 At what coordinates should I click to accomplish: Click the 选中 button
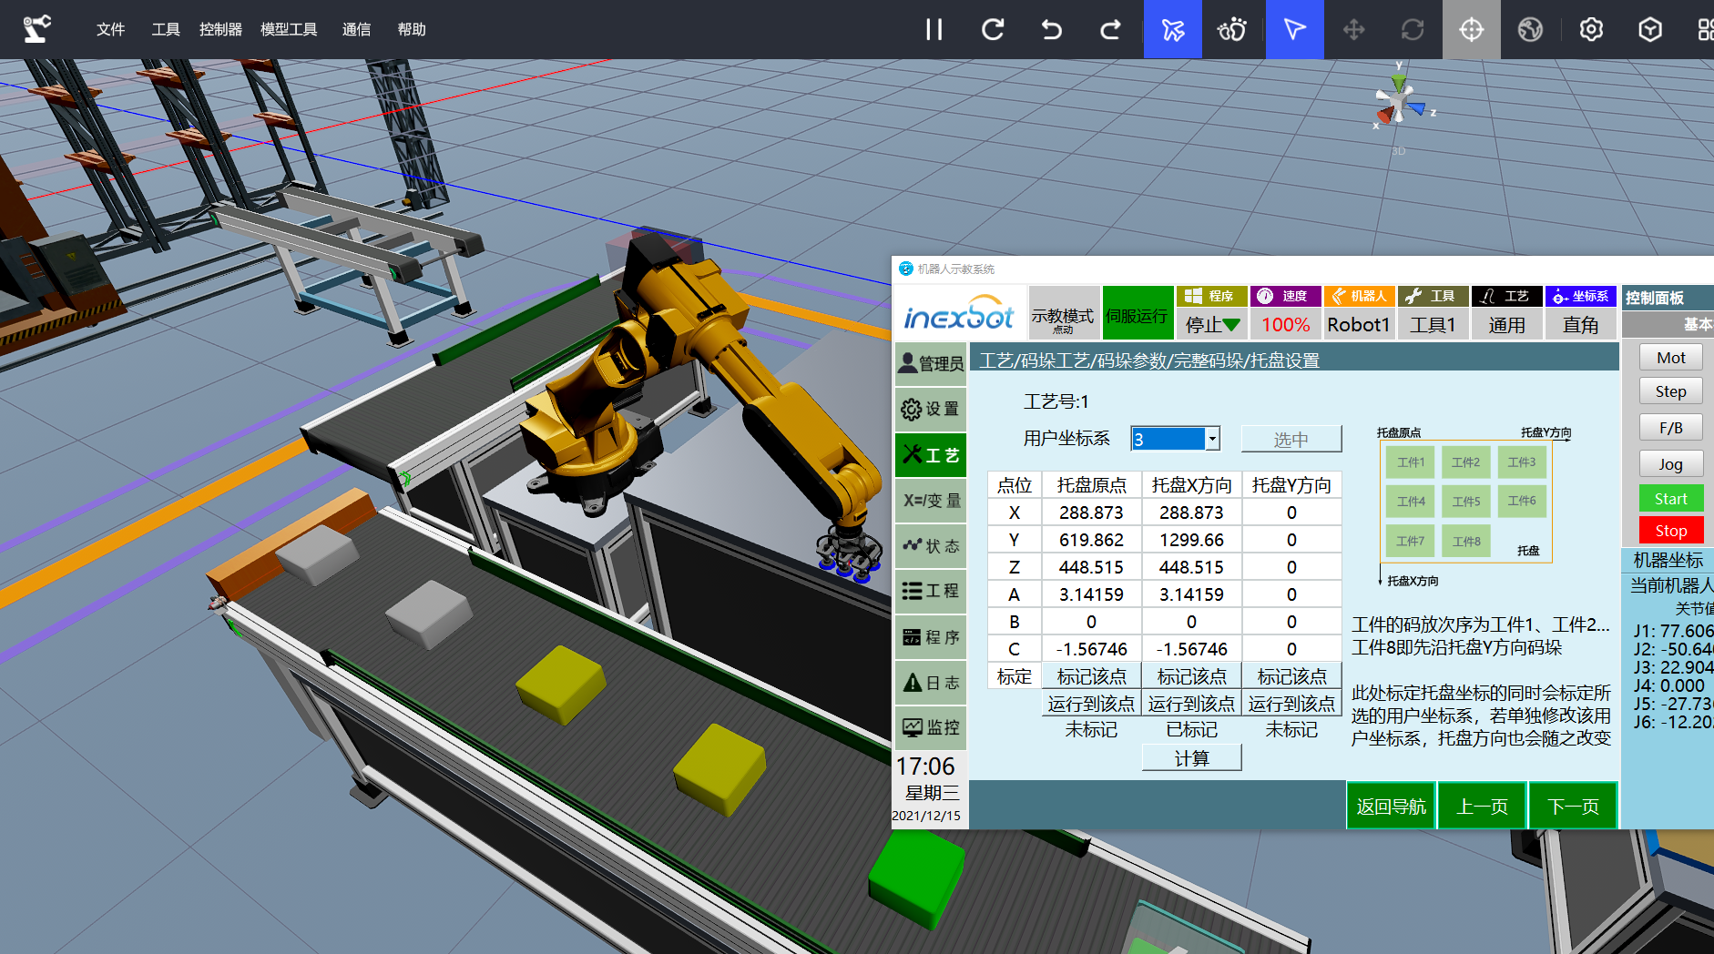tap(1291, 439)
